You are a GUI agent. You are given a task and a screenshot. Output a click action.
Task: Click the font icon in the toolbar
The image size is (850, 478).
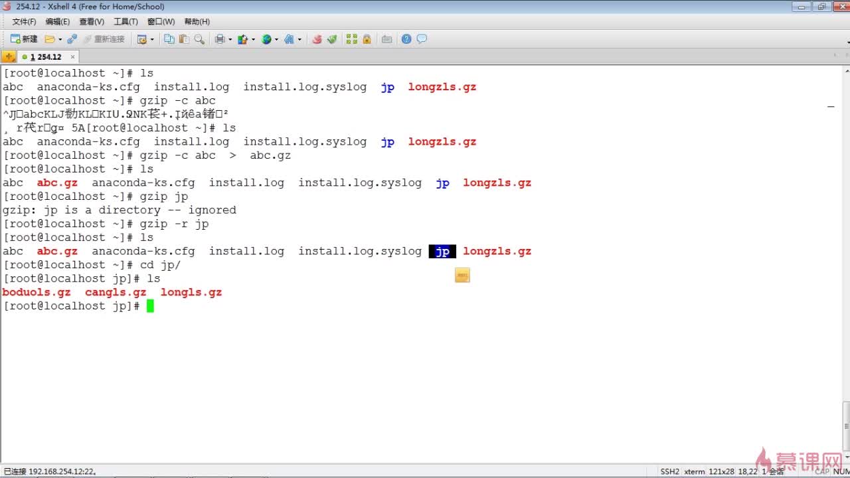pyautogui.click(x=289, y=39)
